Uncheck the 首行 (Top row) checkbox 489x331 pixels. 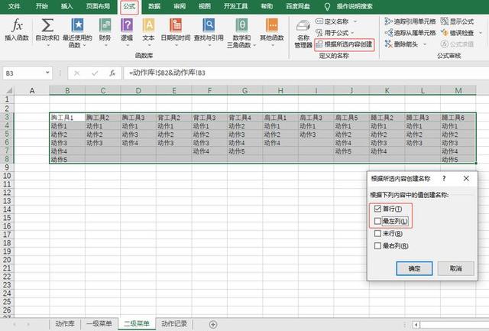pos(377,209)
